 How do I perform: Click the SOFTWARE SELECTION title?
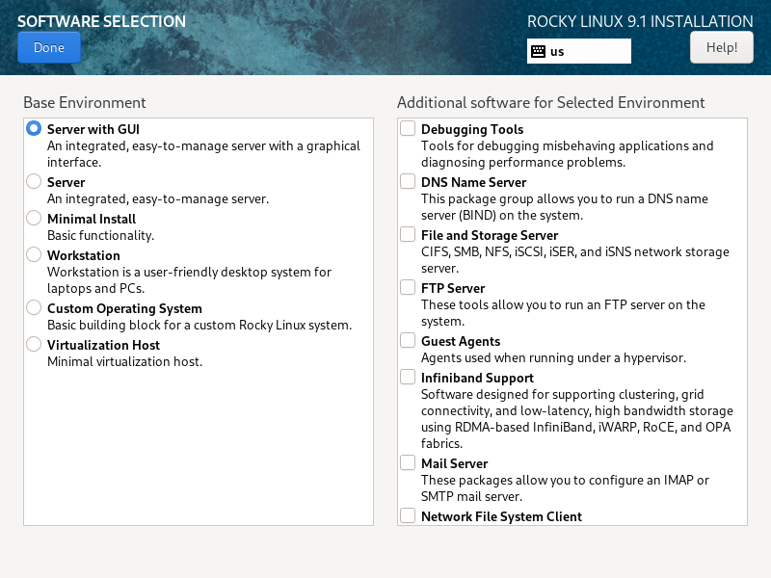102,21
